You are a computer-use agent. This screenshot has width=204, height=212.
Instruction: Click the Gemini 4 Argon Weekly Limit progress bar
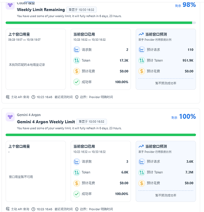coord(101,135)
